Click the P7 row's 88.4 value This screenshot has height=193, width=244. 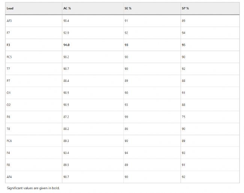[x=66, y=81]
